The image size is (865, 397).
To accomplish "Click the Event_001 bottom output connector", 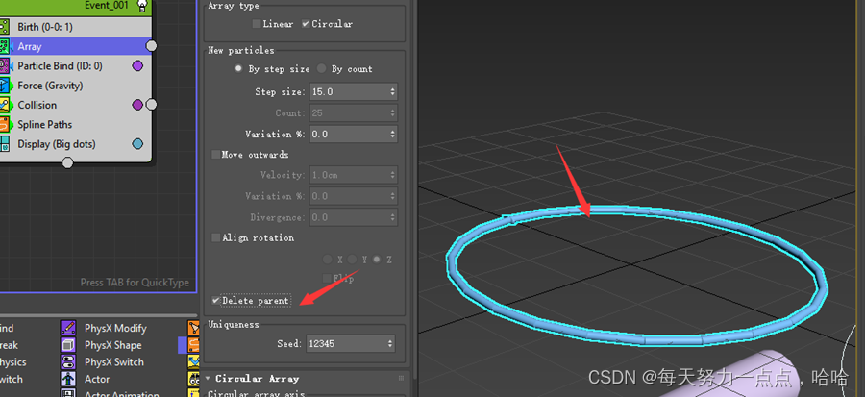I will (x=67, y=162).
